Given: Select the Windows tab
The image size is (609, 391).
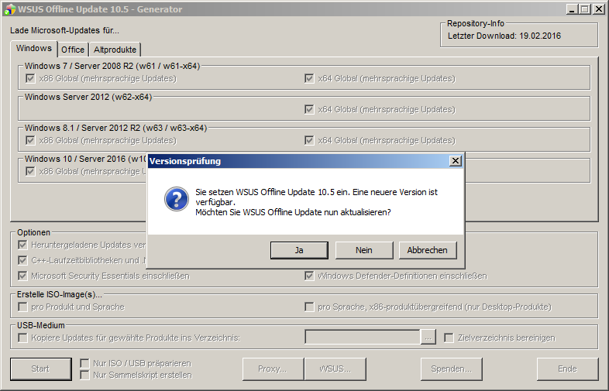Looking at the screenshot, I should tap(34, 49).
